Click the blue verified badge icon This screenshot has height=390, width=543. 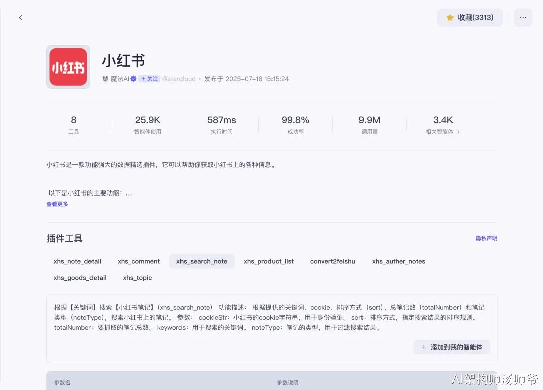click(133, 79)
